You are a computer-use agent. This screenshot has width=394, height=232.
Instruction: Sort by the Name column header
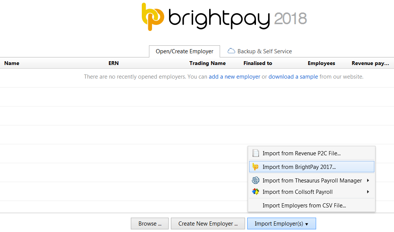[12, 63]
